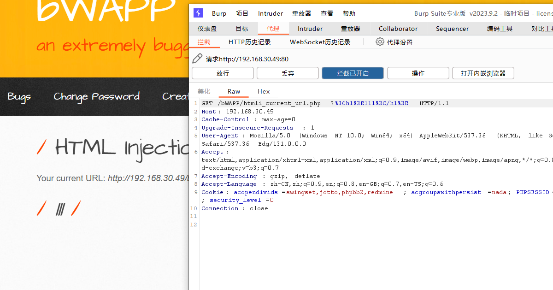The image size is (553, 290).
Task: Open the Collaborator tab
Action: (x=398, y=29)
